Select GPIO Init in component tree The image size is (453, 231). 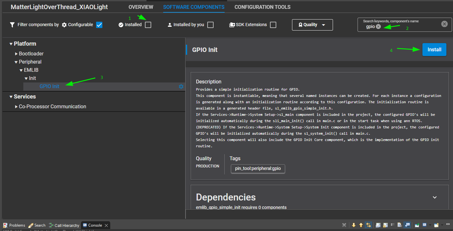[49, 87]
